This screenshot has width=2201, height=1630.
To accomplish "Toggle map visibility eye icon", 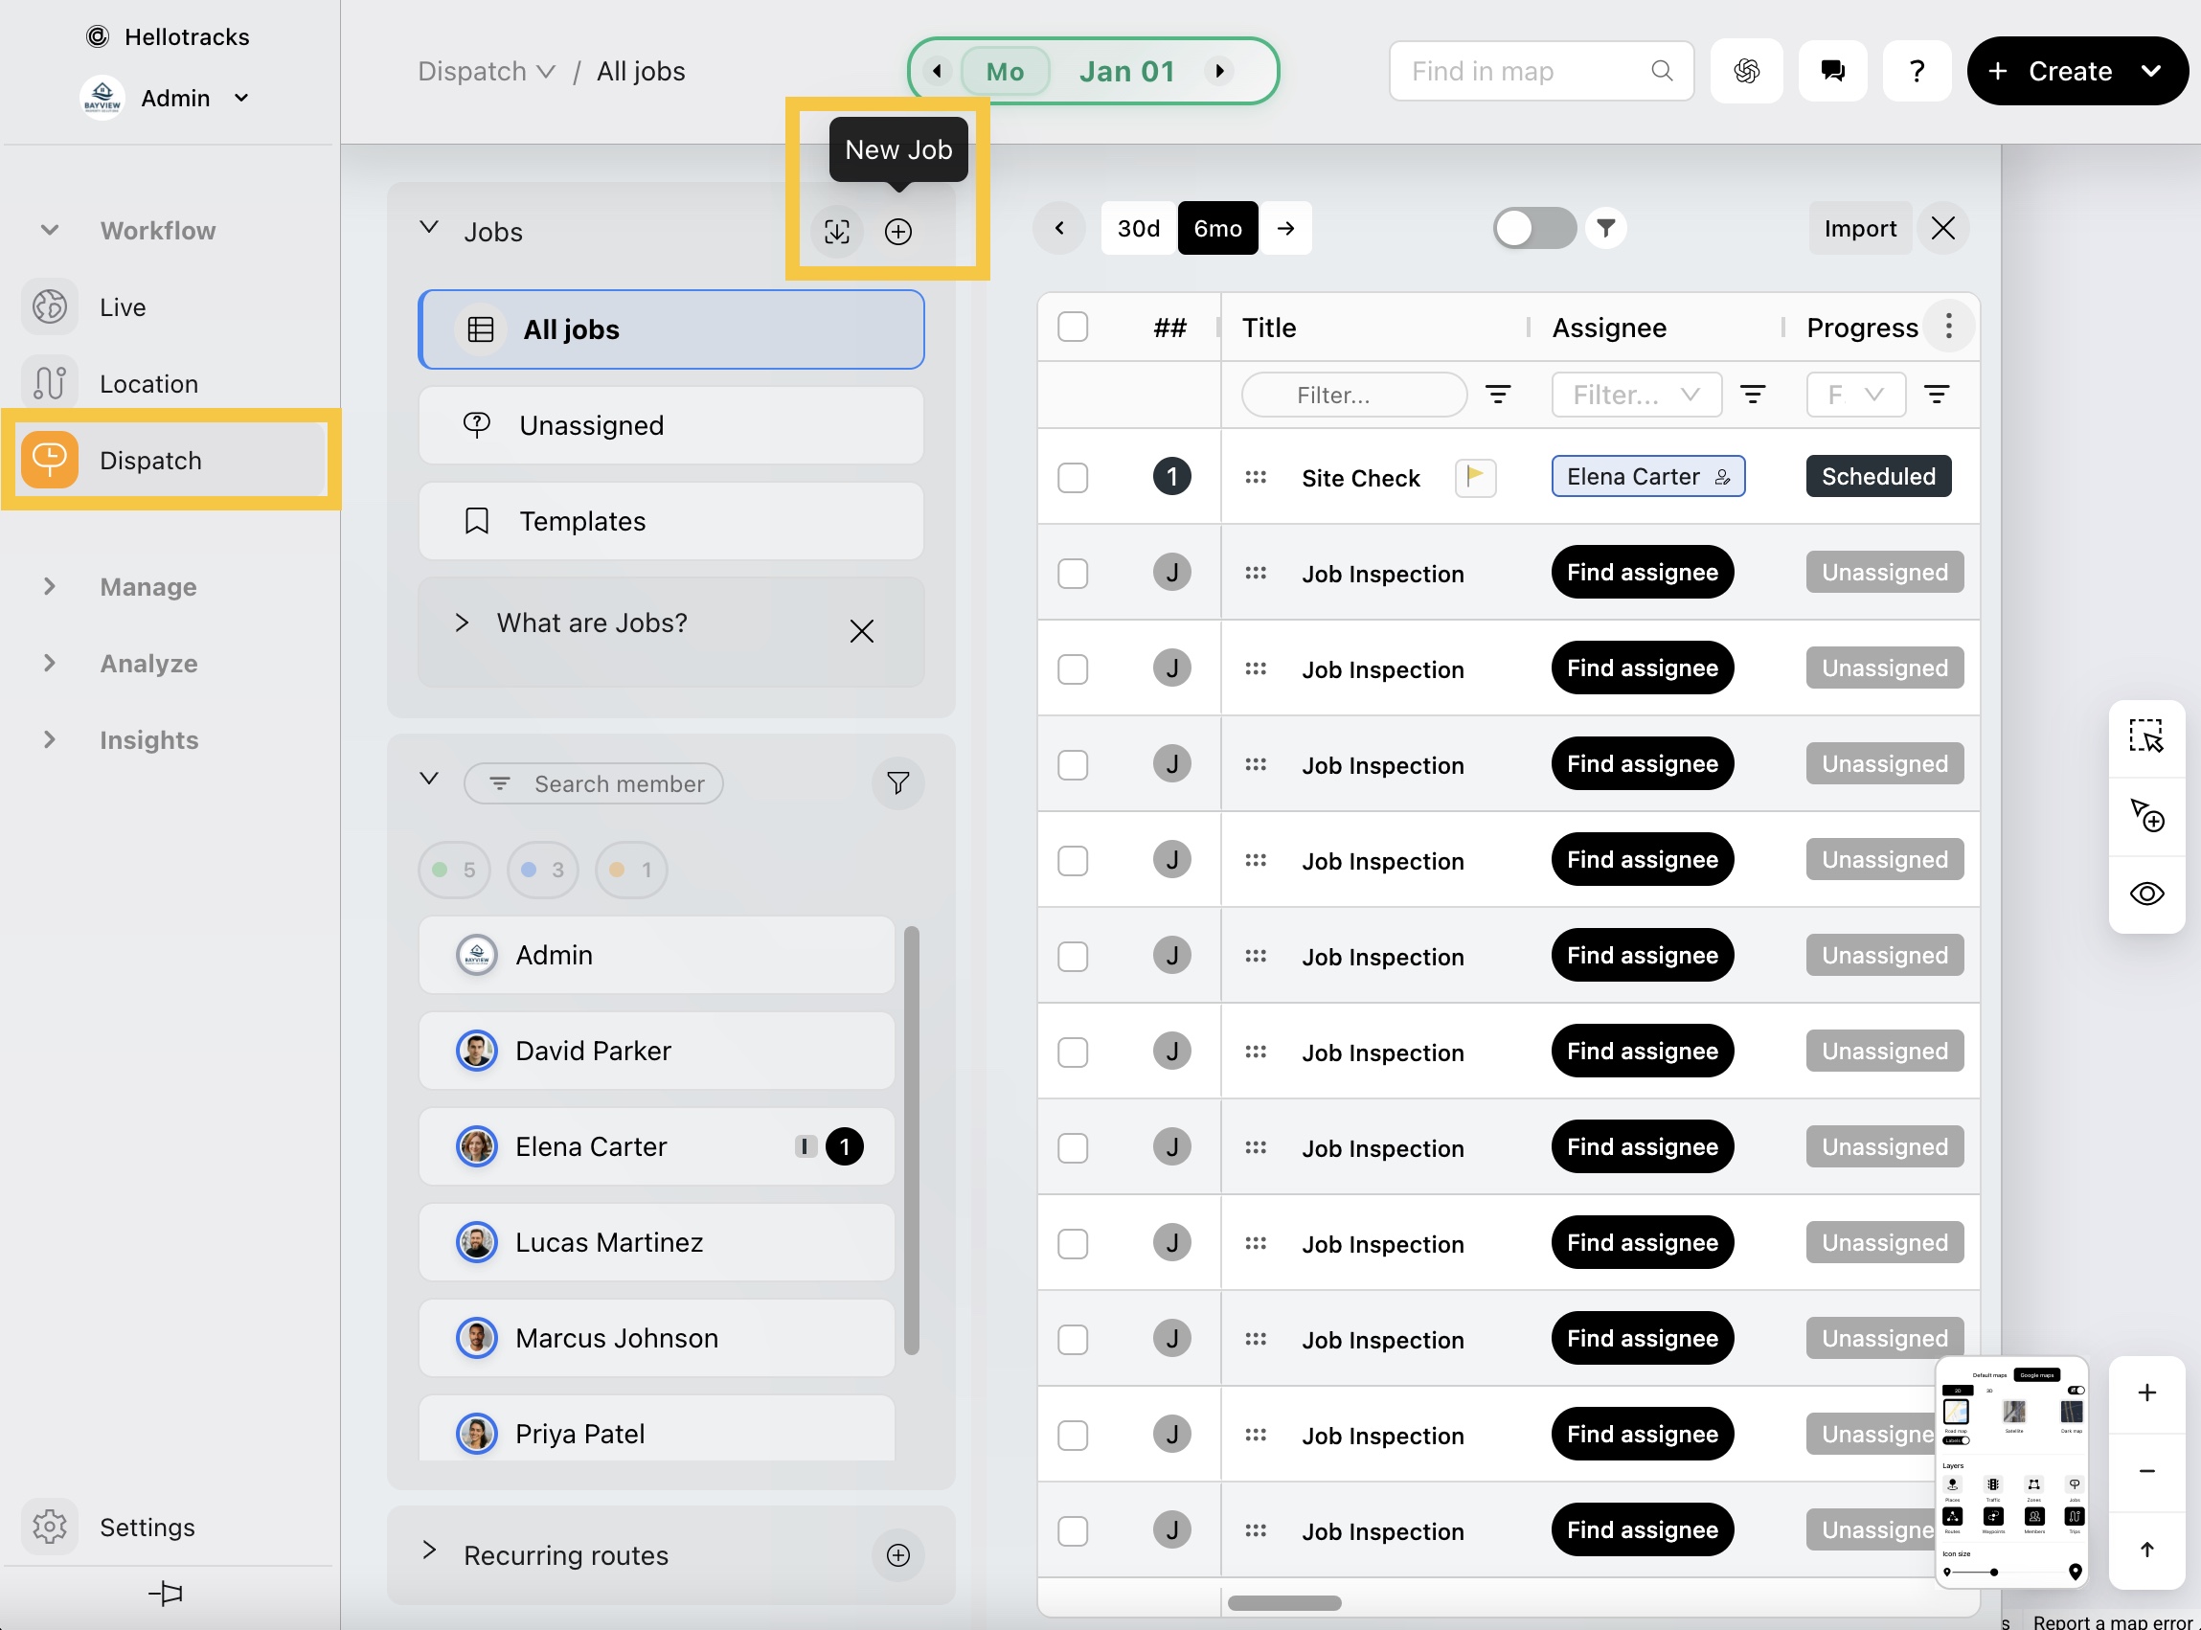I will coord(2145,894).
